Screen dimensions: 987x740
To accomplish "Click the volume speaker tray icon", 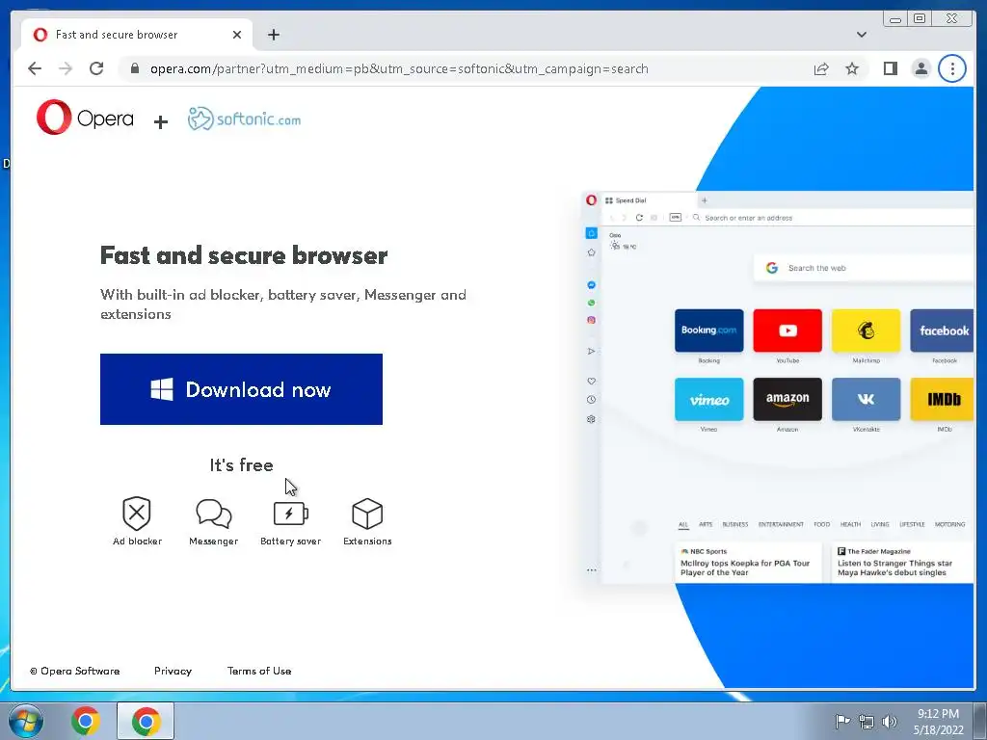I will [x=890, y=722].
